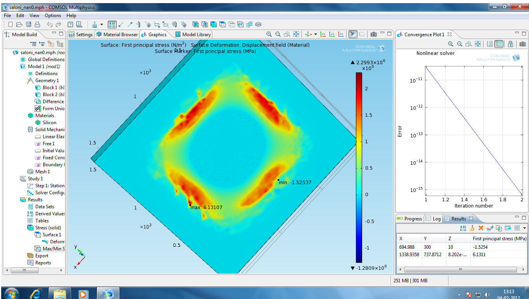This screenshot has width=529, height=299.
Task: Click the Save icon in main toolbar
Action: 28,25
